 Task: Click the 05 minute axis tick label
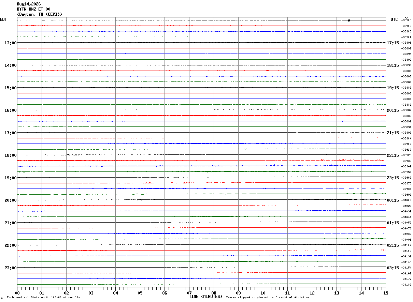point(140,293)
